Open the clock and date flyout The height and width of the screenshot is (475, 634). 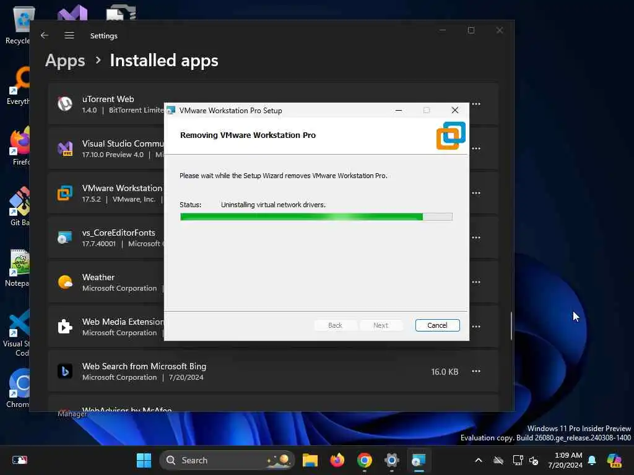coord(565,460)
